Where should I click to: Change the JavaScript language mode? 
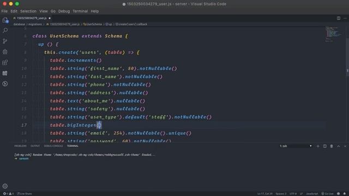pyautogui.click(x=312, y=194)
